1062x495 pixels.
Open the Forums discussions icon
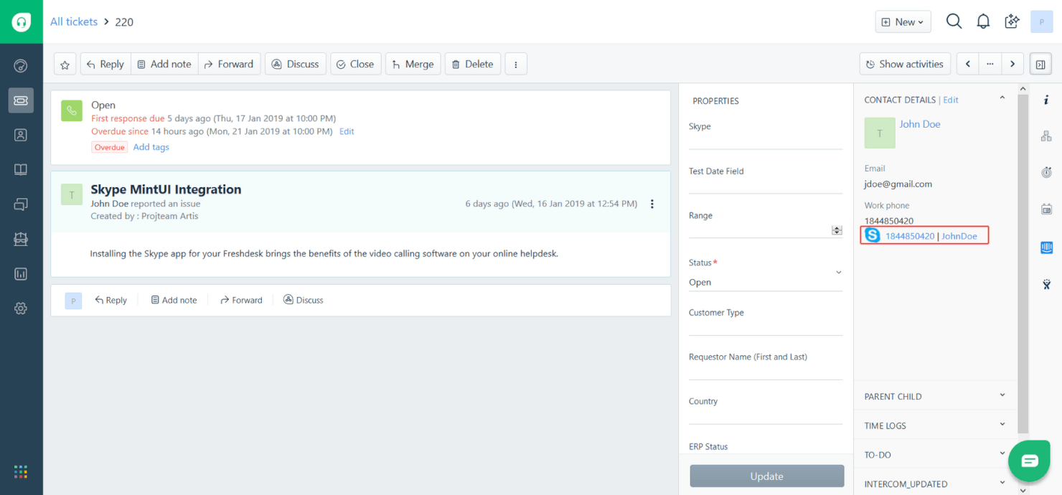tap(20, 204)
